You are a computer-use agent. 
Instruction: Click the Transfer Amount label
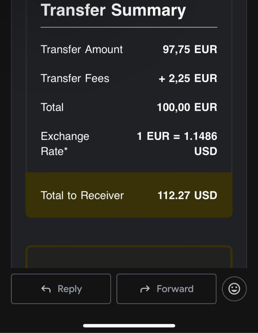(x=82, y=49)
